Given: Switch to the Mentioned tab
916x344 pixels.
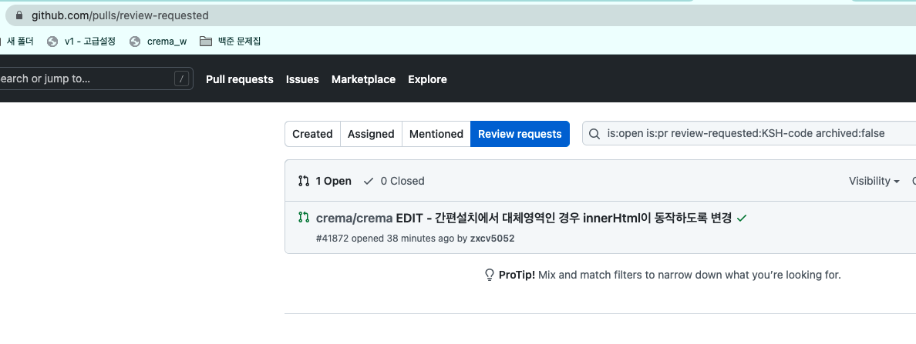Looking at the screenshot, I should click(436, 134).
